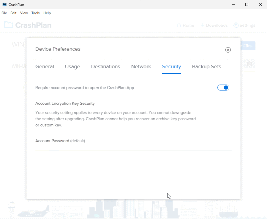Click the Downloads link in header
This screenshot has width=267, height=219.
(x=214, y=25)
